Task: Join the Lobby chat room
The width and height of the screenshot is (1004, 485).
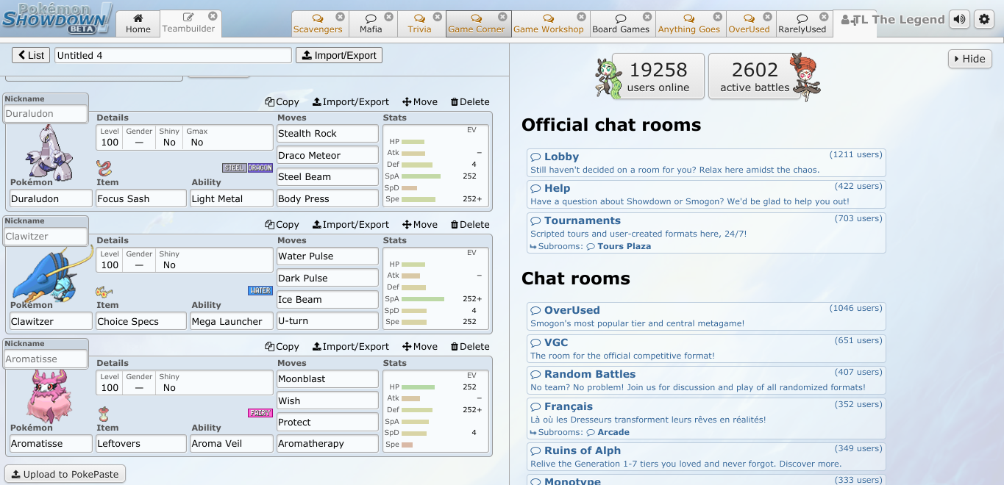Action: pyautogui.click(x=706, y=162)
